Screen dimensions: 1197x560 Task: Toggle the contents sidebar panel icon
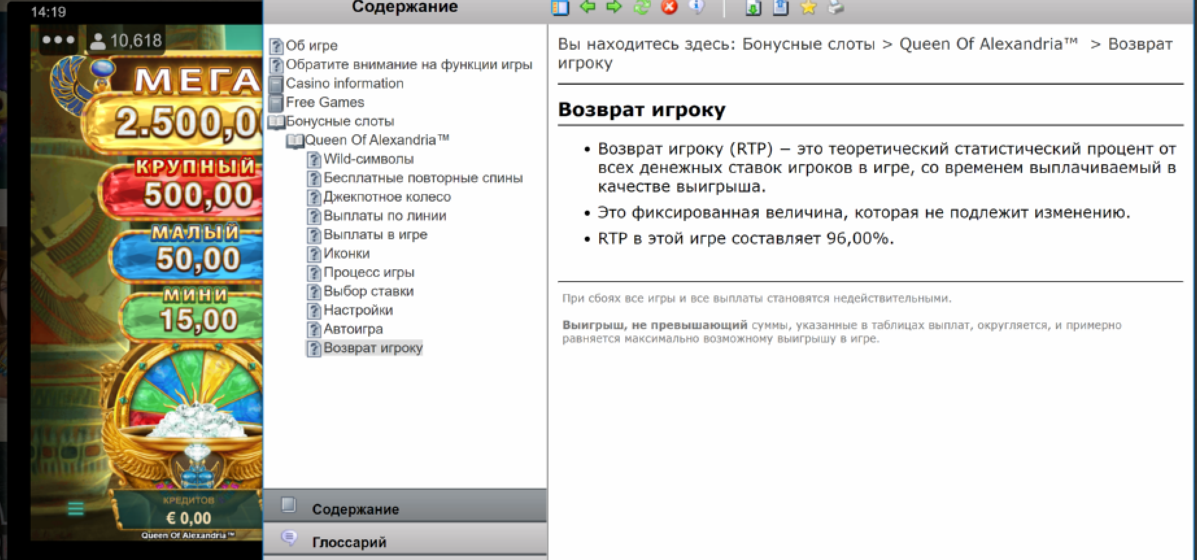pyautogui.click(x=560, y=7)
